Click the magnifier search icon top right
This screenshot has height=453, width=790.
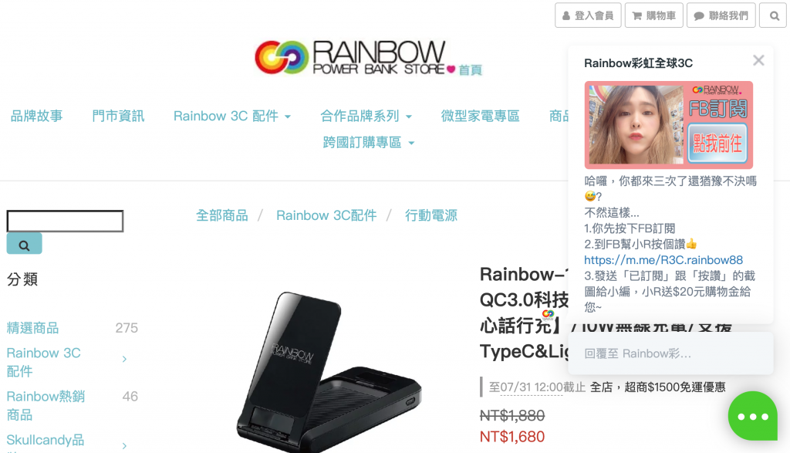coord(774,15)
